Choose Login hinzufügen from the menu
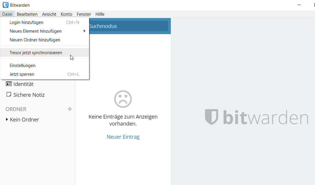The height and width of the screenshot is (185, 315). click(x=44, y=22)
